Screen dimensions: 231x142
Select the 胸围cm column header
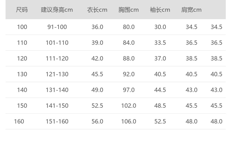click(129, 10)
